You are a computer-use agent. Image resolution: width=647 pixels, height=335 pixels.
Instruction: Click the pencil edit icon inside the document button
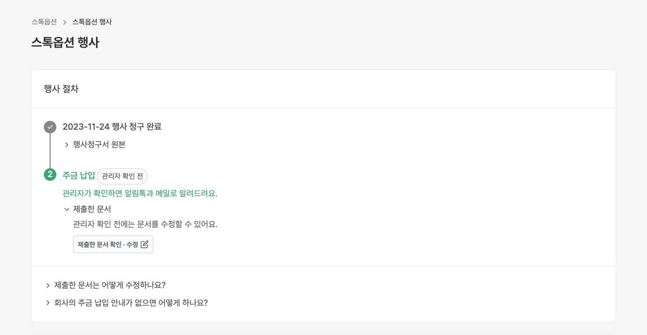pyautogui.click(x=145, y=244)
